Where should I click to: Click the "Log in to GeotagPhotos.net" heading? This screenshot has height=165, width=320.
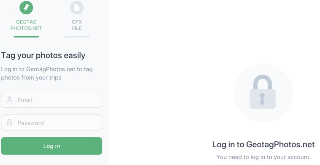pos(263,144)
